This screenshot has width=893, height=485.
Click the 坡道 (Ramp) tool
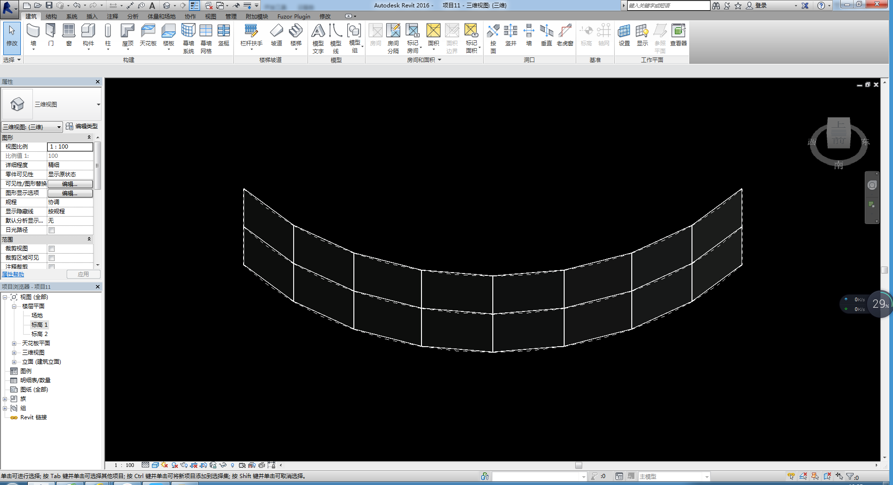point(276,35)
